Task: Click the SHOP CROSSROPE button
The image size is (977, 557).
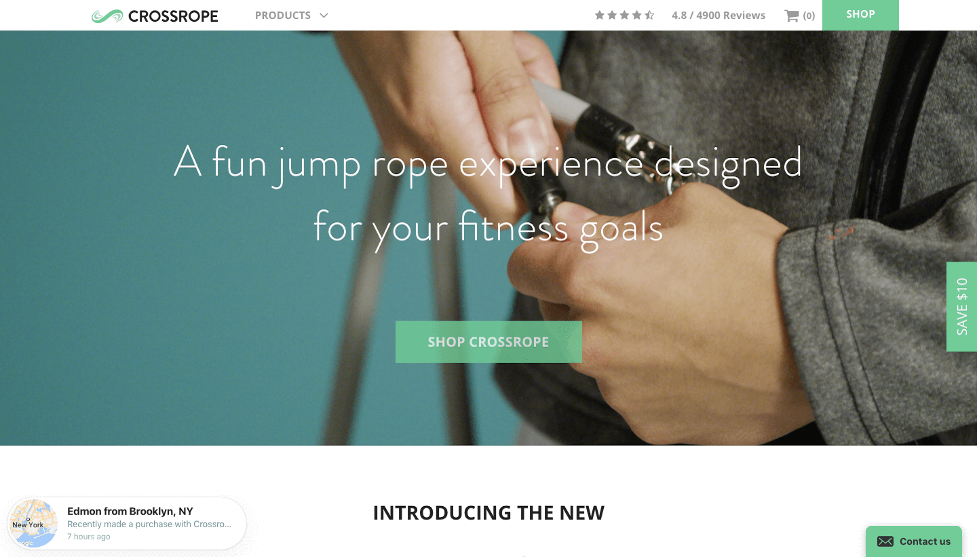Action: pyautogui.click(x=488, y=342)
